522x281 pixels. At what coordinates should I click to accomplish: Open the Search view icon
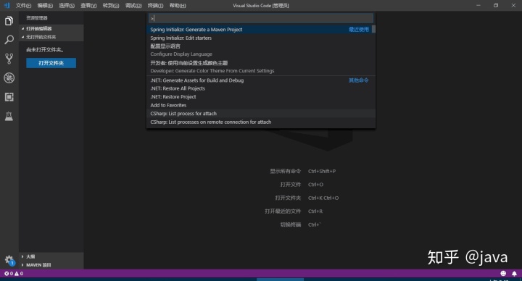[x=9, y=40]
